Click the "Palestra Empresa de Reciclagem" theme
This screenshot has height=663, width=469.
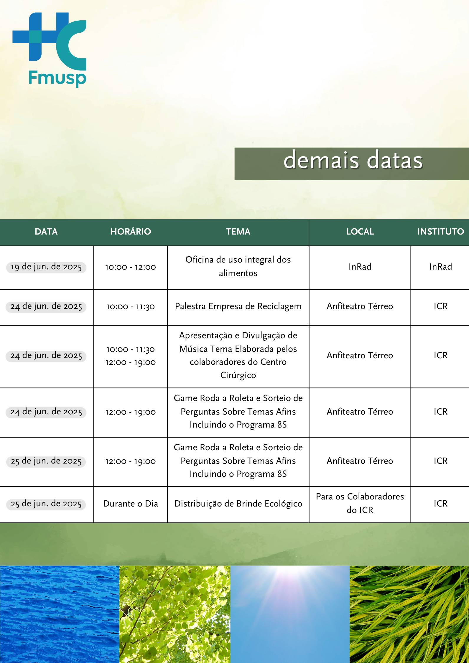coord(238,306)
